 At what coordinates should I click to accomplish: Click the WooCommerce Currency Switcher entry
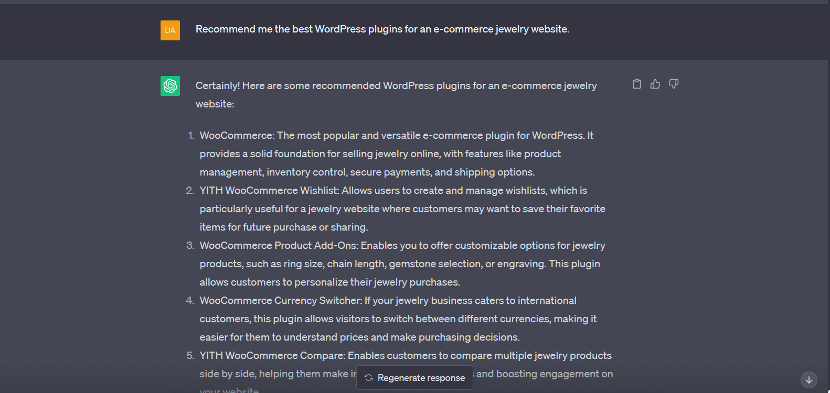click(x=388, y=301)
